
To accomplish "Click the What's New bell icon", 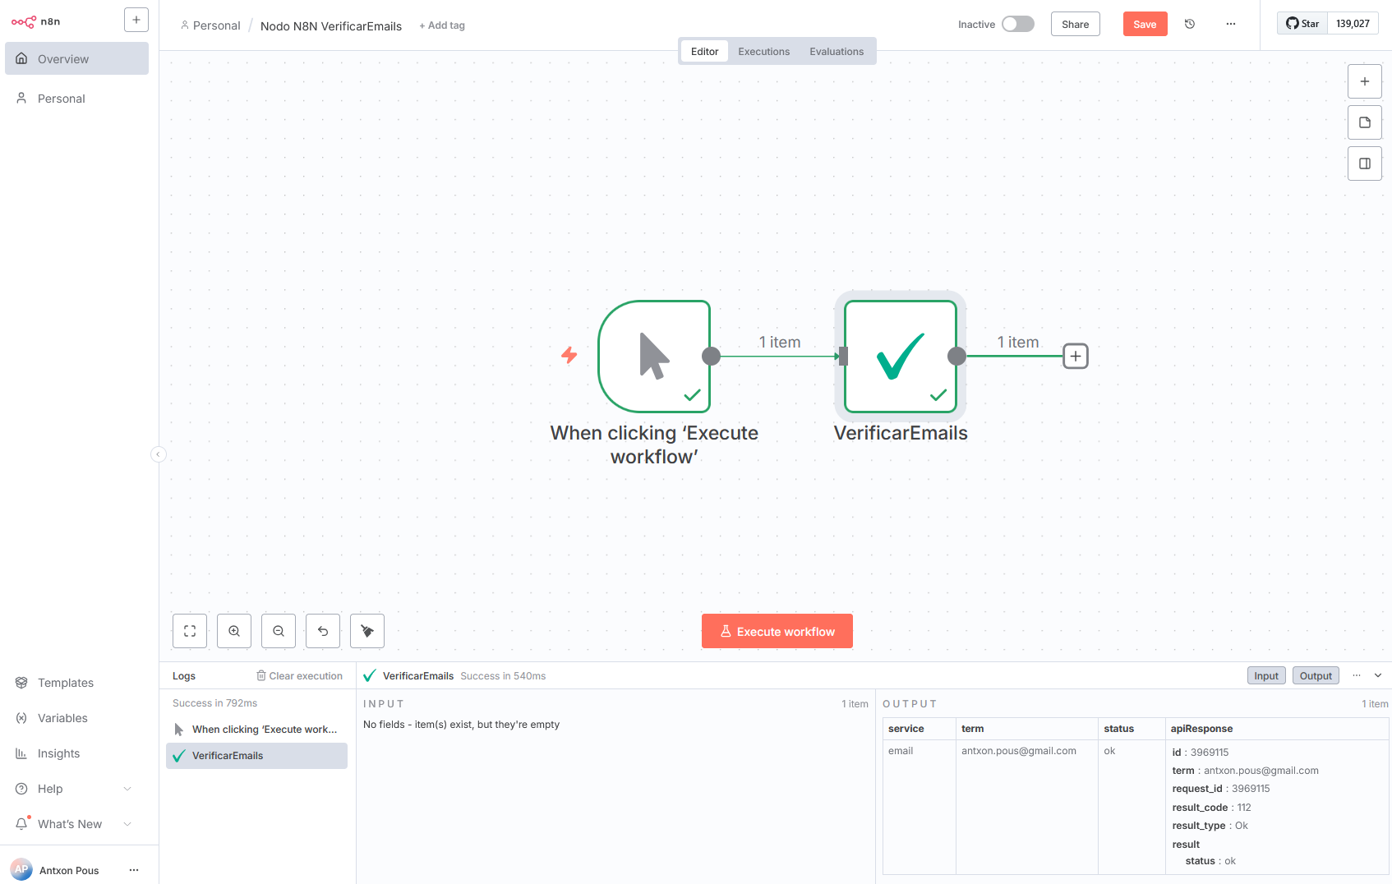I will point(21,824).
